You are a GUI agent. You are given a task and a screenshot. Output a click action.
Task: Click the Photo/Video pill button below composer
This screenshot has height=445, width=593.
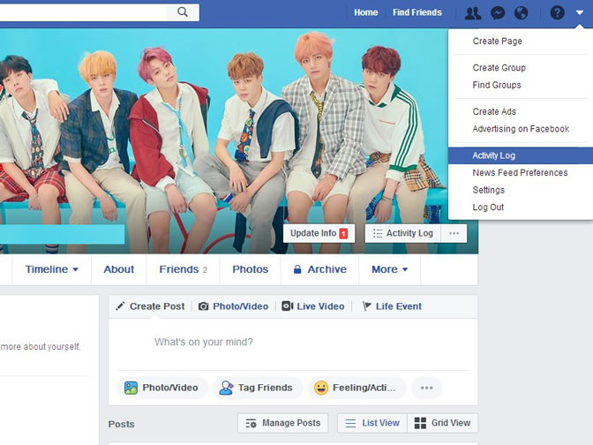pyautogui.click(x=163, y=388)
